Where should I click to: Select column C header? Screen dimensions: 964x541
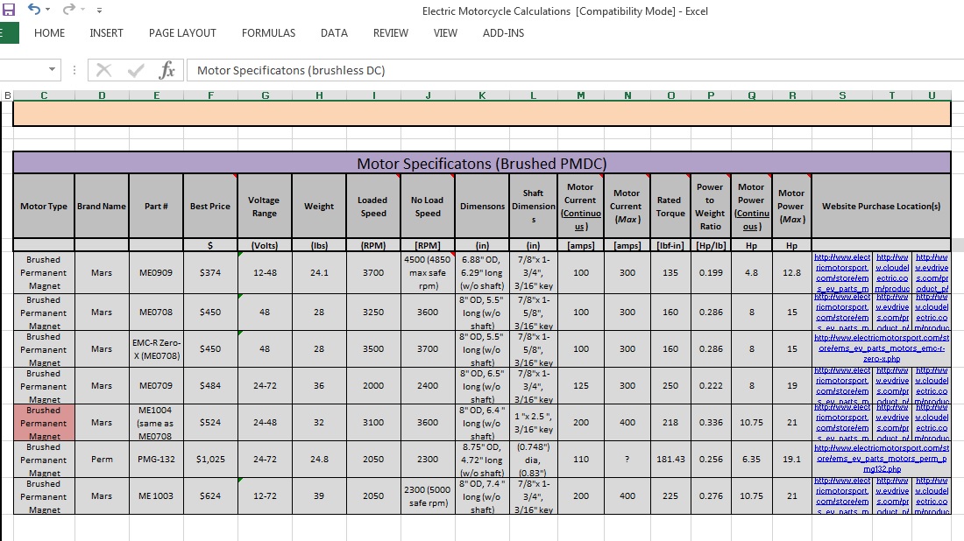click(44, 95)
